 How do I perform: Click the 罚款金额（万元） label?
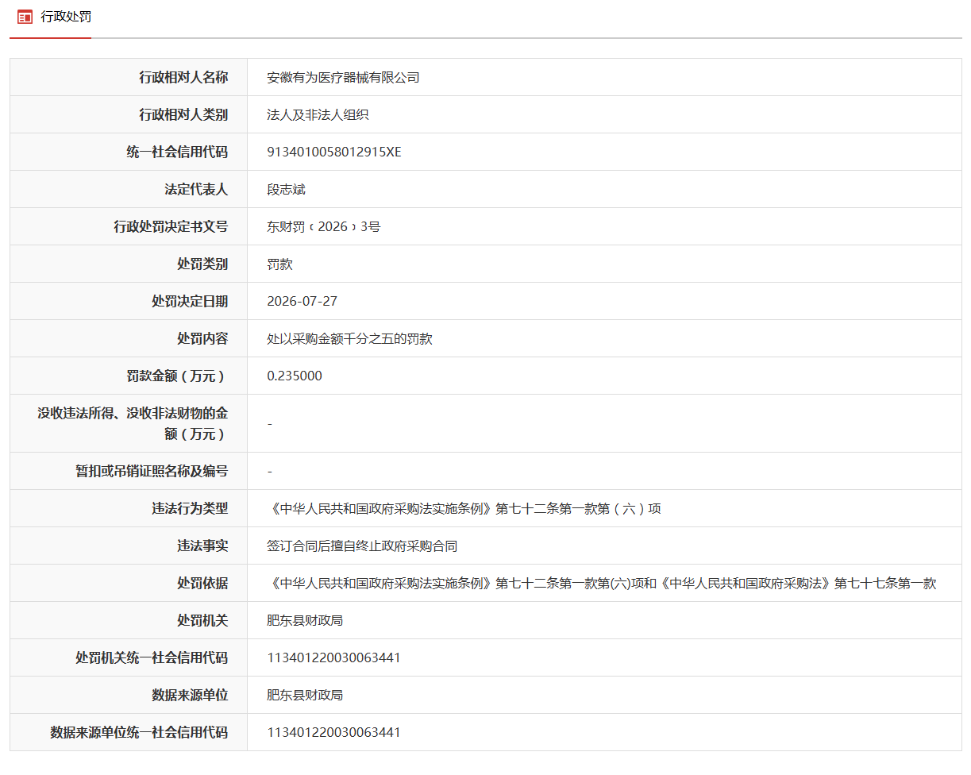pyautogui.click(x=177, y=376)
